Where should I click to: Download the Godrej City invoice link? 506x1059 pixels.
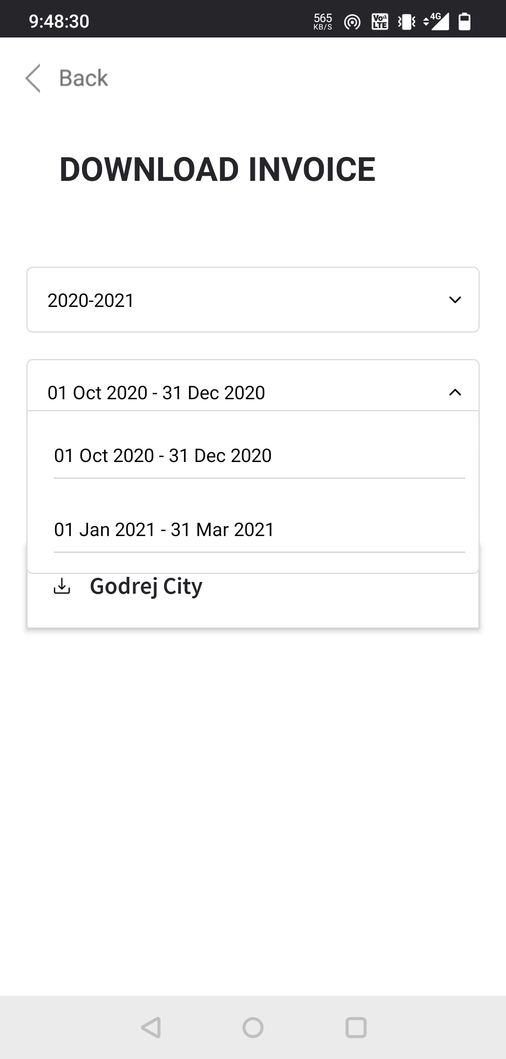click(x=146, y=586)
